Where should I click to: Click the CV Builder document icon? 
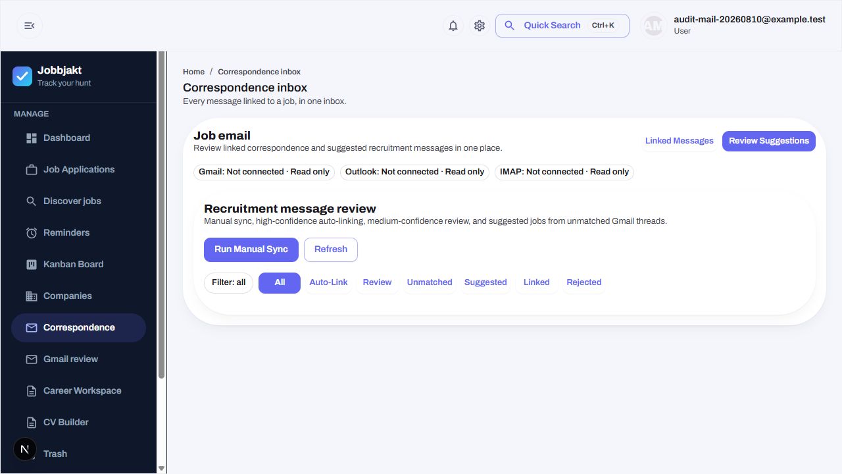pos(32,423)
